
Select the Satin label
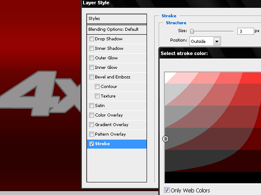(100, 105)
